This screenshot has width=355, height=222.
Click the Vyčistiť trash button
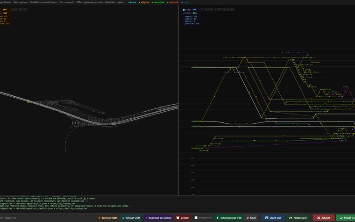[182, 218]
